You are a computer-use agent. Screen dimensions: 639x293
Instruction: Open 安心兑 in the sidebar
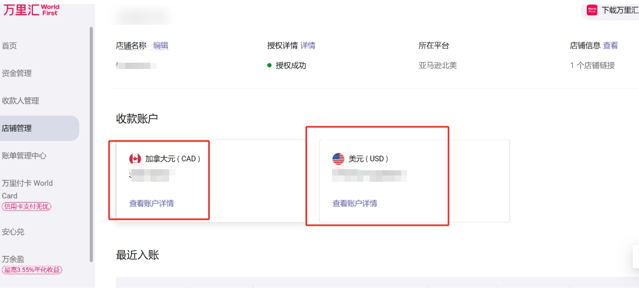13,231
